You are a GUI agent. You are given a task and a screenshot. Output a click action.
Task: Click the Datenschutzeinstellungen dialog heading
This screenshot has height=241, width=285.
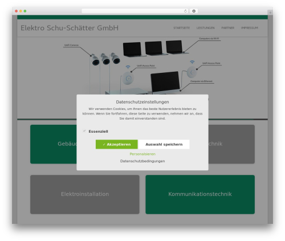coord(142,102)
